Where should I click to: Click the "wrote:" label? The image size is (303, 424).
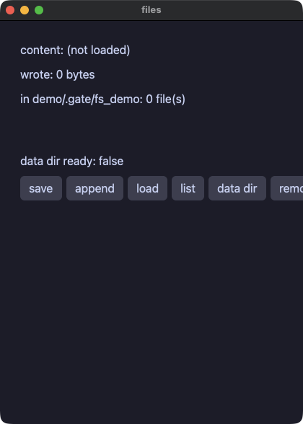coord(37,75)
